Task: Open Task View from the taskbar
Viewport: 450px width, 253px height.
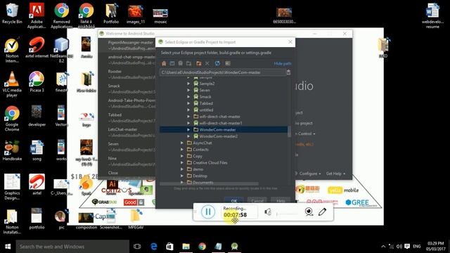Action: click(x=137, y=247)
